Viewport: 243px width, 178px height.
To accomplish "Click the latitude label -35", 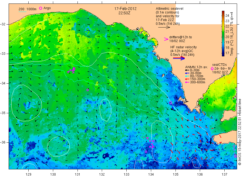I will (3, 113).
